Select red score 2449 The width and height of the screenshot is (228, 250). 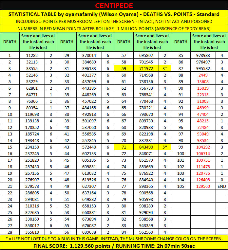pos(203,75)
